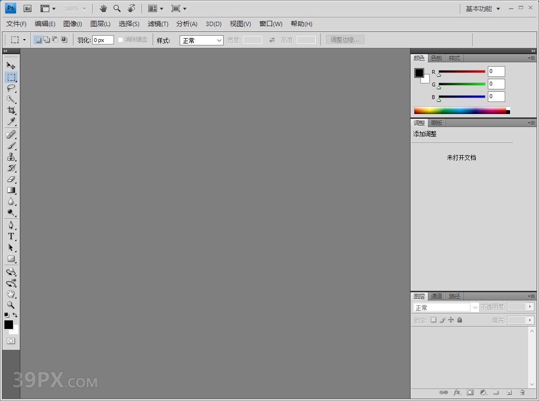Switch to the 通道 tab

point(436,296)
